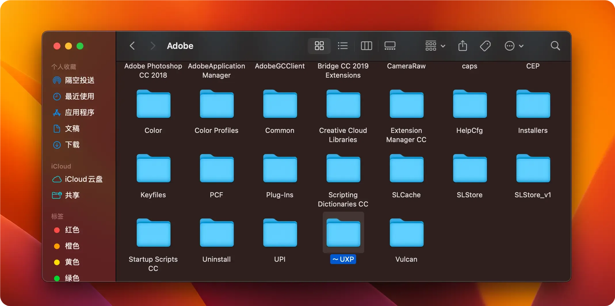
Task: Select Scripting Dictionaries CC folder icon
Action: (x=343, y=168)
